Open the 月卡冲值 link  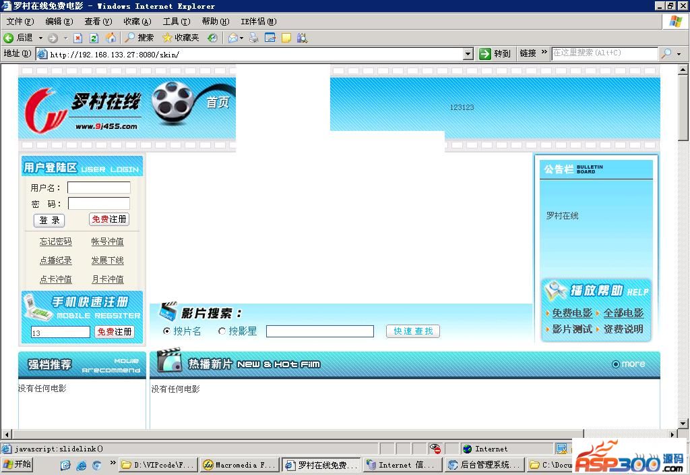point(107,279)
